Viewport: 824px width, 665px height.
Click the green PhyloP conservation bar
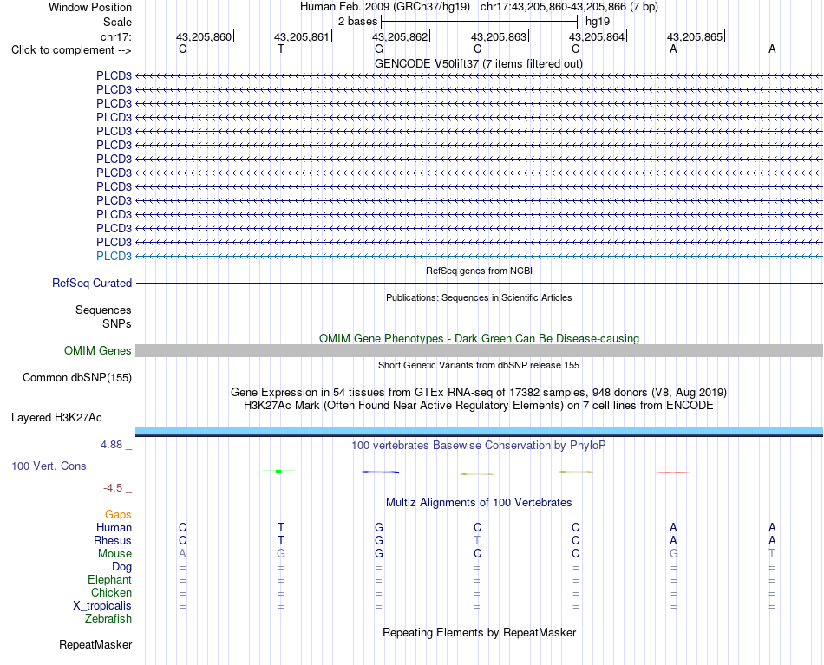tap(278, 471)
